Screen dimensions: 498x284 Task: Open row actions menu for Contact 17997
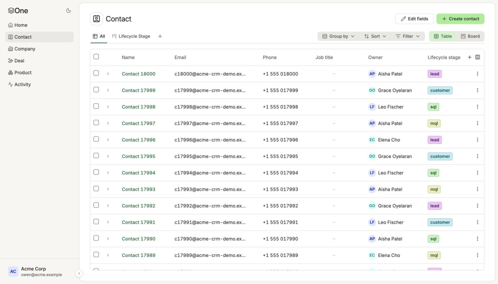[x=477, y=123]
